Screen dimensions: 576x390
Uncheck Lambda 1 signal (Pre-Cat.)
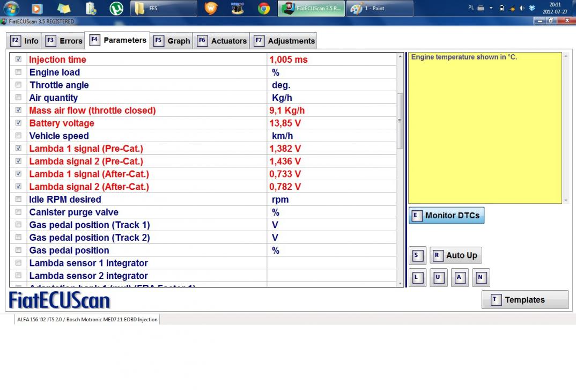tap(18, 148)
